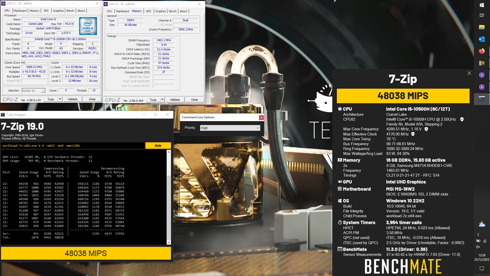Click the CPU chip icon in BenchMate
Image resolution: width=490 pixels, height=276 pixels.
pos(340,109)
